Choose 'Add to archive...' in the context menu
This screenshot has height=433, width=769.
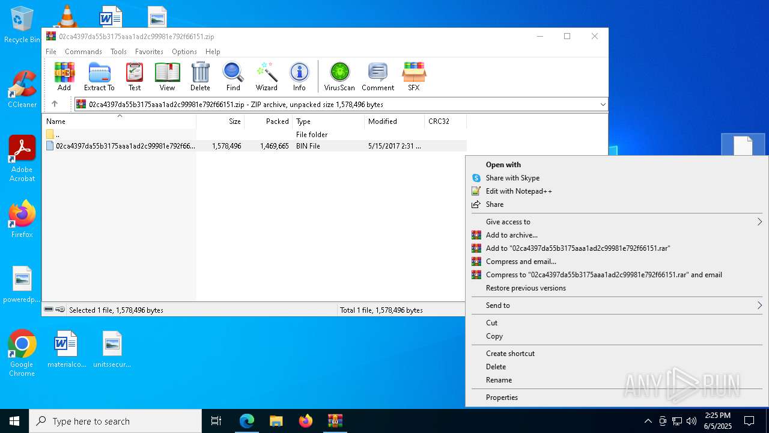[x=616, y=235]
